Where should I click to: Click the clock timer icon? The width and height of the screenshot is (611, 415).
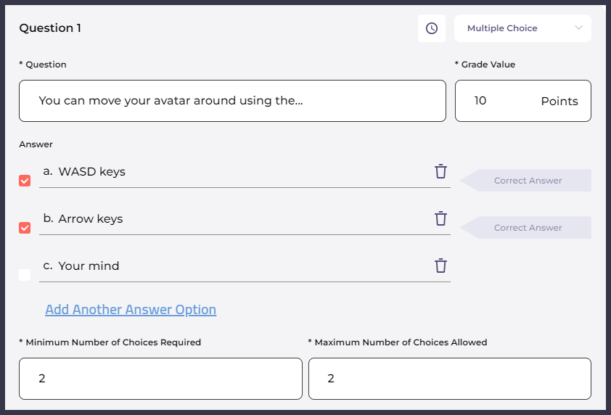pos(432,28)
